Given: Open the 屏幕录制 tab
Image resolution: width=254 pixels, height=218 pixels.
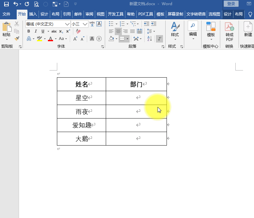Looking at the screenshot, I should [175, 14].
